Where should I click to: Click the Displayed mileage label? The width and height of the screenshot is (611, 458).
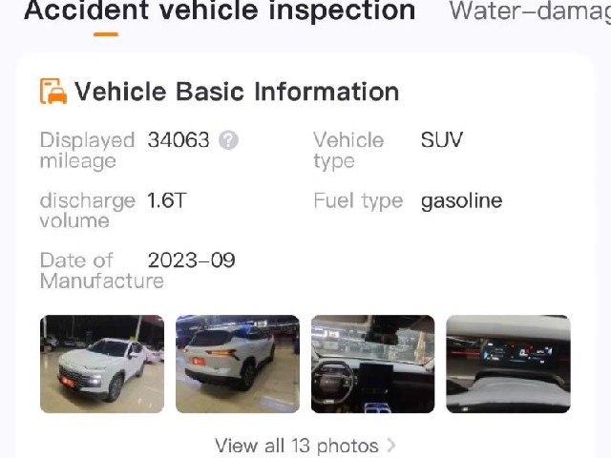tap(87, 151)
